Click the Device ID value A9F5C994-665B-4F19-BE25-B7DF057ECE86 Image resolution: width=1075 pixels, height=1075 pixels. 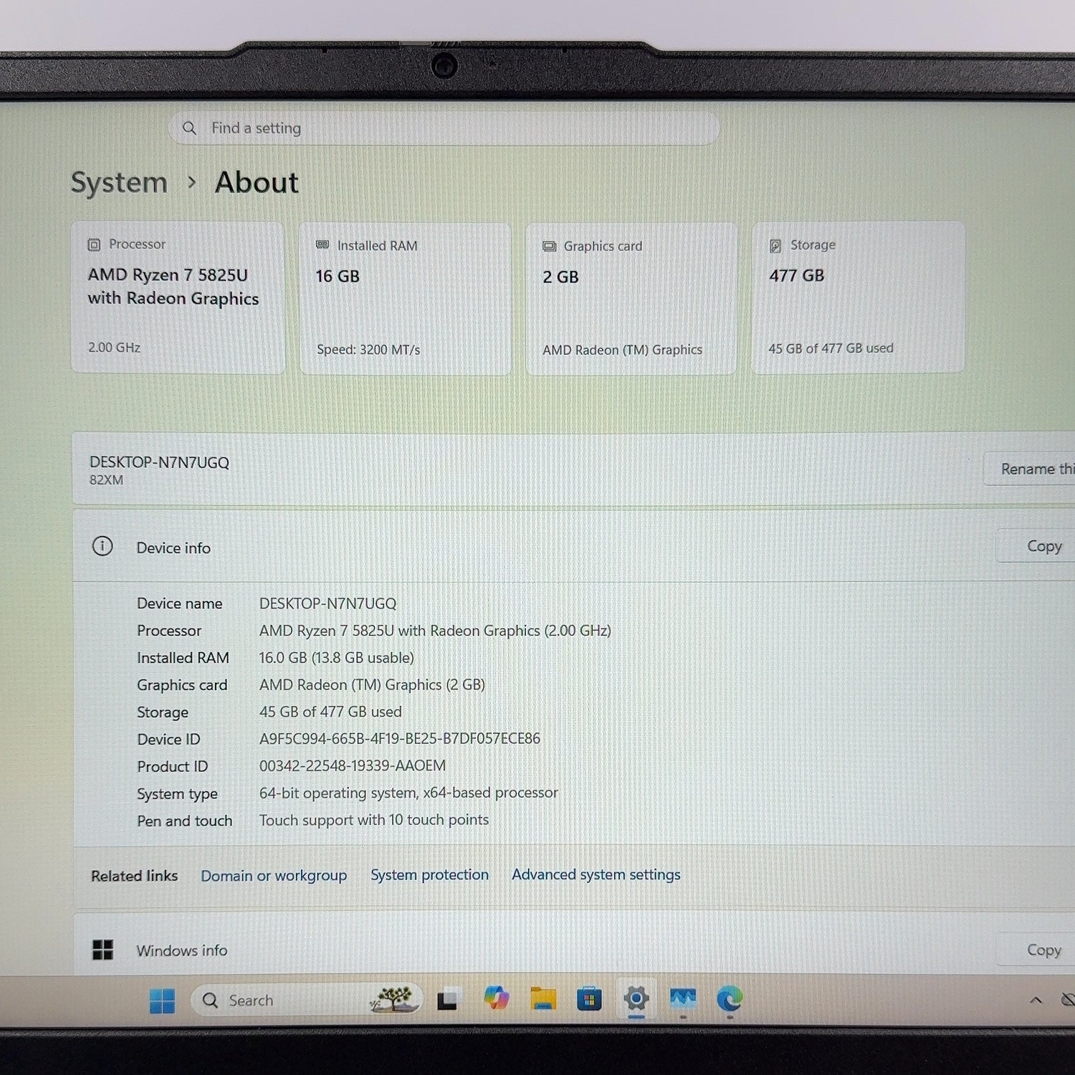[x=400, y=738]
